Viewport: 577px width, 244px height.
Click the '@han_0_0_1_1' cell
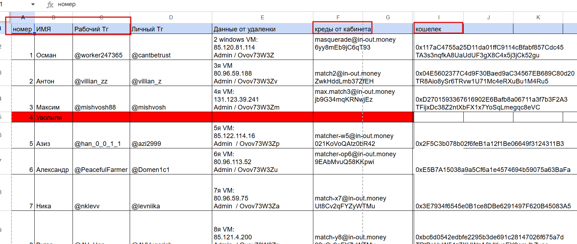pyautogui.click(x=101, y=135)
